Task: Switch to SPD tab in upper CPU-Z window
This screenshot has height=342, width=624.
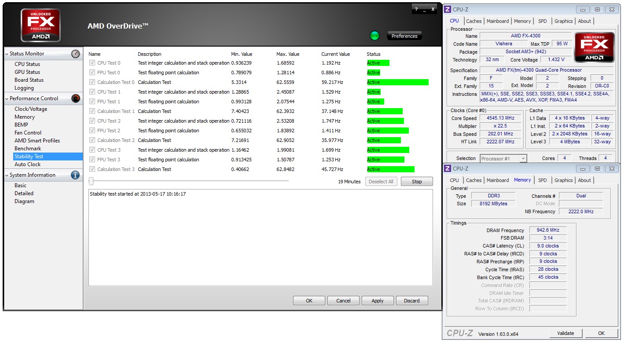Action: [x=543, y=21]
